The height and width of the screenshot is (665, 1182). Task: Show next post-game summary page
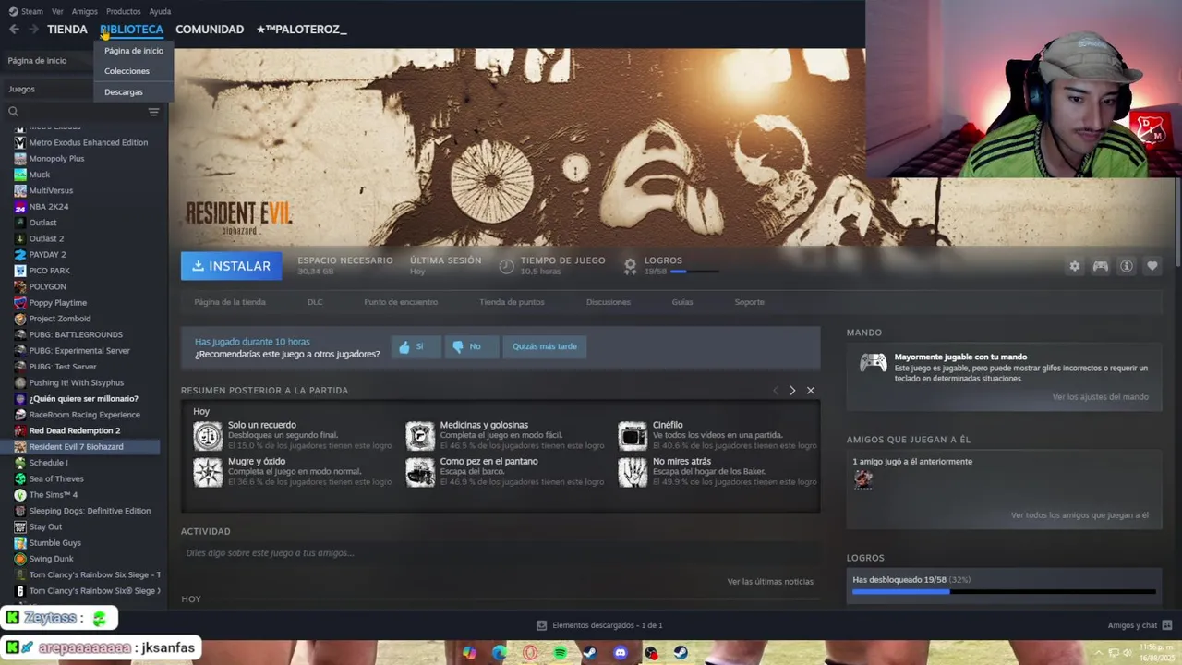pos(792,391)
